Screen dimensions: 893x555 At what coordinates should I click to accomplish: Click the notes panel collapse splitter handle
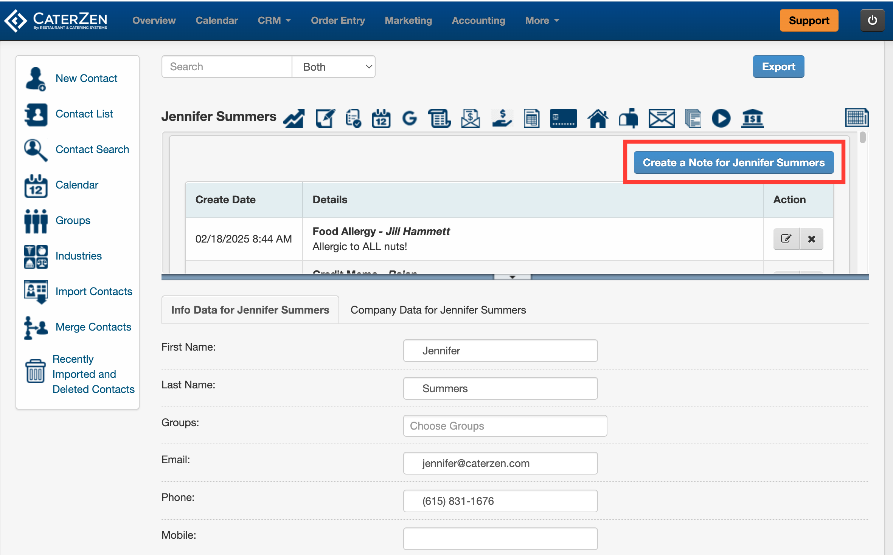coord(512,277)
